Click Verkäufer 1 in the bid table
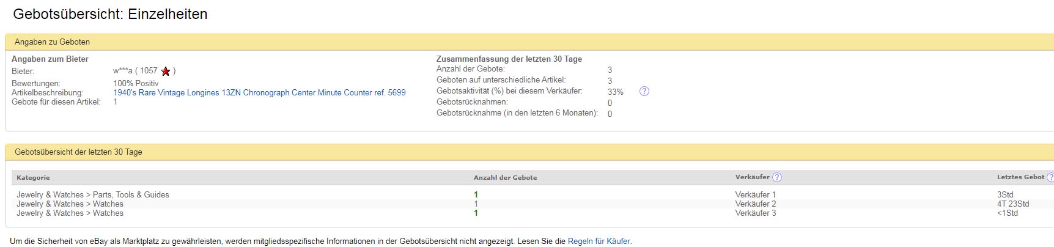Viewport: 1054px width, 247px height. coord(755,194)
